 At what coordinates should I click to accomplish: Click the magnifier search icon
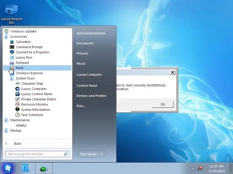(x=66, y=154)
